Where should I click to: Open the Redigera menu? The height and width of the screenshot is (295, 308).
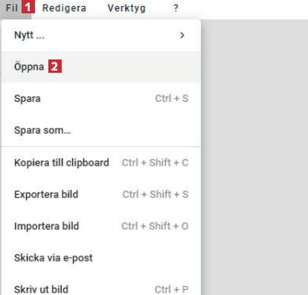(x=64, y=8)
